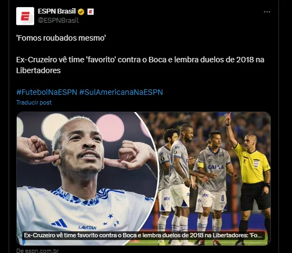Click the Lavitan sponsor logo on jersey
Screen dimensions: 292x253
point(88,228)
